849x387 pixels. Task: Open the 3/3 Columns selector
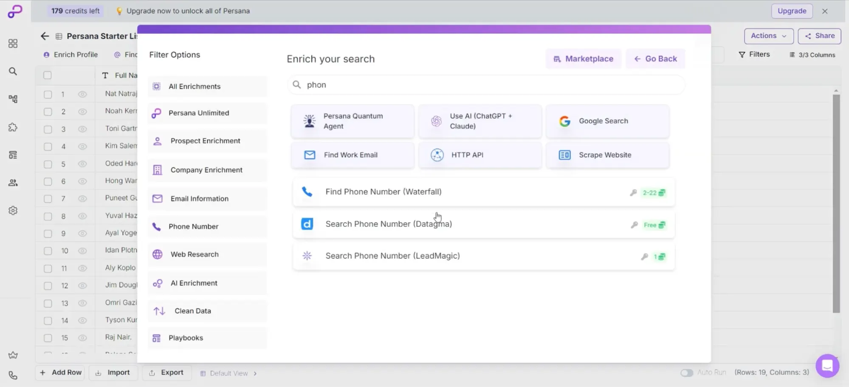coord(812,55)
